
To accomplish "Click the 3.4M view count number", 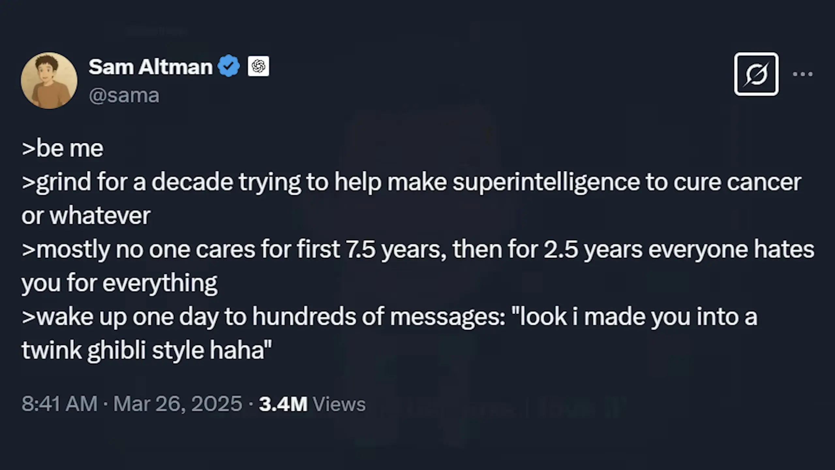I will 283,404.
